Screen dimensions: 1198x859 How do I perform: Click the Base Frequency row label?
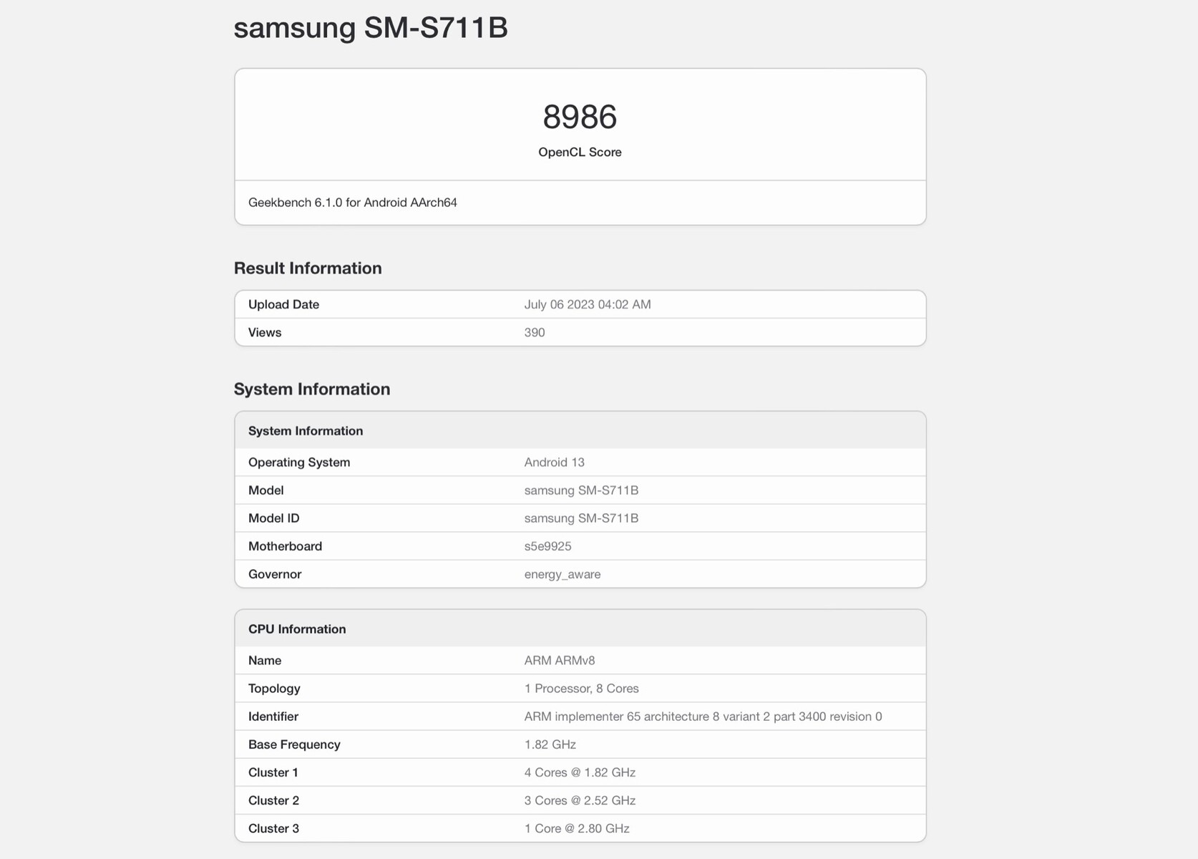pos(294,744)
